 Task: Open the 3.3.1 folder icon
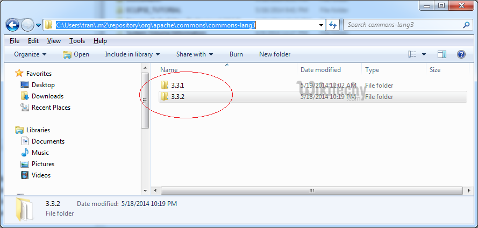pos(165,85)
